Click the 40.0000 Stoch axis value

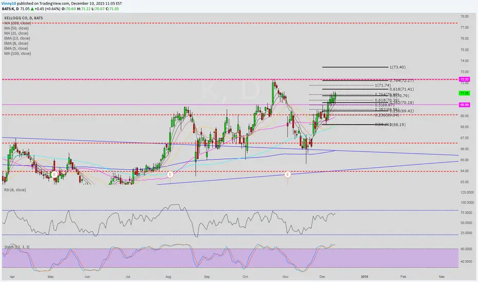[x=466, y=261]
